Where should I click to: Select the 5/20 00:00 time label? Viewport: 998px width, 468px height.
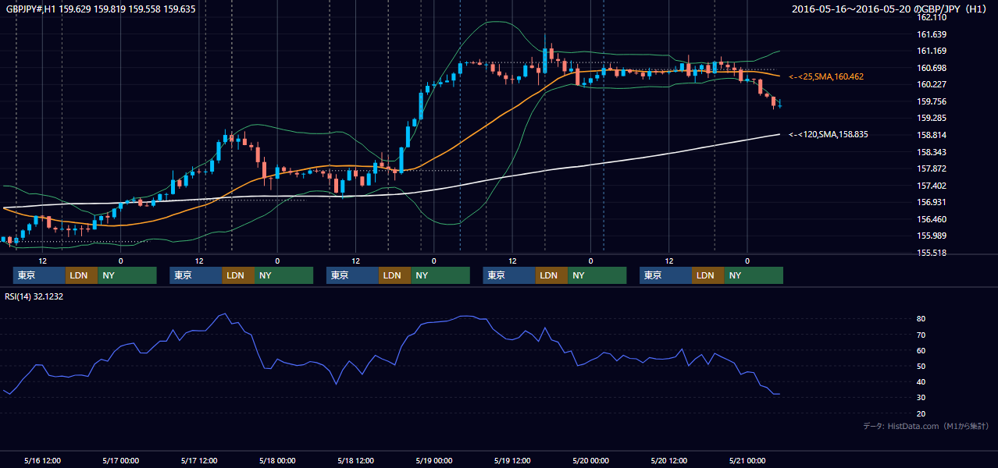click(590, 460)
